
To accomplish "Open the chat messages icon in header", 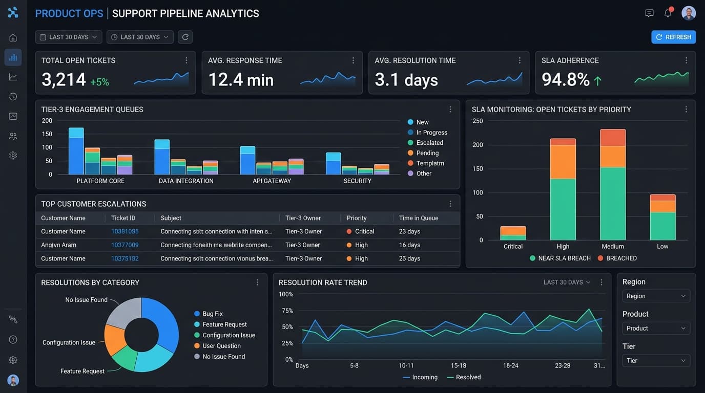I will point(649,13).
